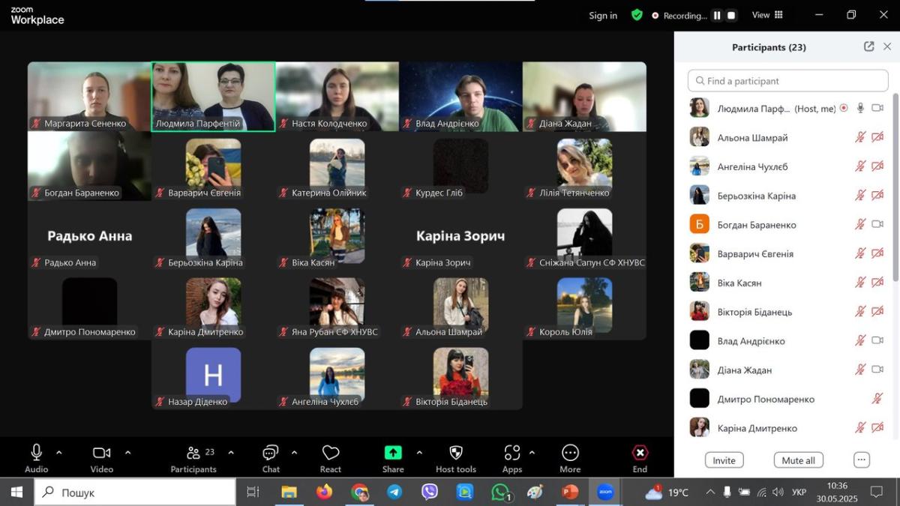Expand the Video options arrow
This screenshot has width=900, height=506.
(x=127, y=453)
